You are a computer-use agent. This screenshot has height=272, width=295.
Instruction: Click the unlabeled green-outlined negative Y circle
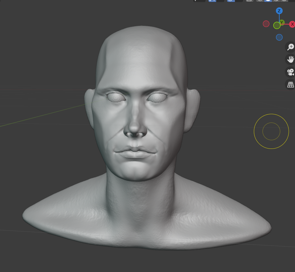point(277,25)
